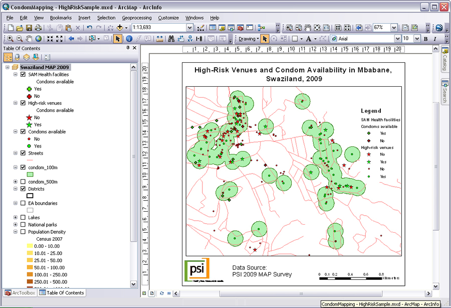Open the Arial font name dropdown

click(397, 39)
